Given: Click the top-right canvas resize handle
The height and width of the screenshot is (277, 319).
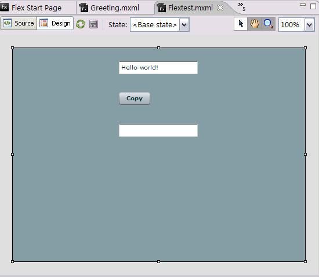Looking at the screenshot, I should (x=305, y=48).
